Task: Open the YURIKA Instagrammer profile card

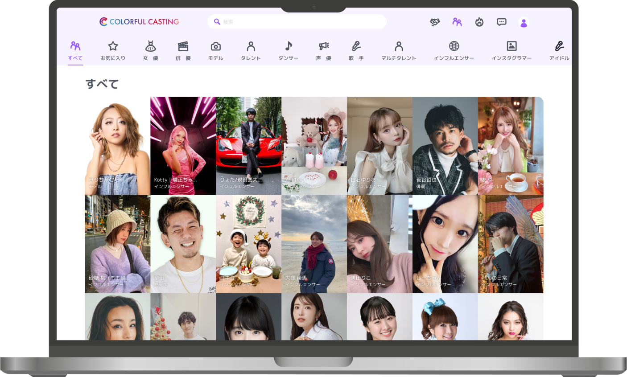Action: 314,146
